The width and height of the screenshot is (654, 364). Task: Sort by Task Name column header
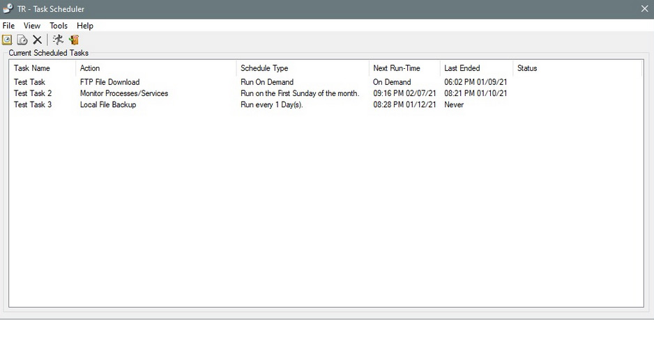[43, 68]
